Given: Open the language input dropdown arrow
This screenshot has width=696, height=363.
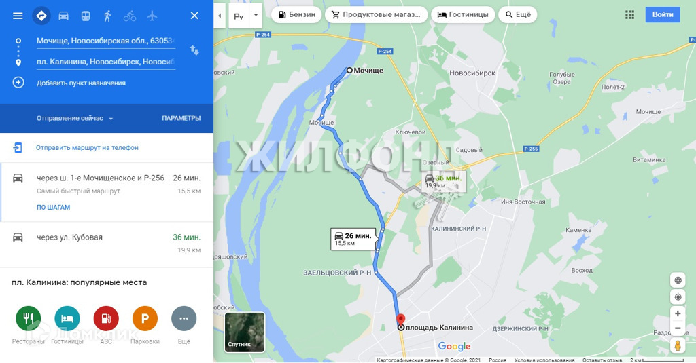Looking at the screenshot, I should pyautogui.click(x=256, y=16).
